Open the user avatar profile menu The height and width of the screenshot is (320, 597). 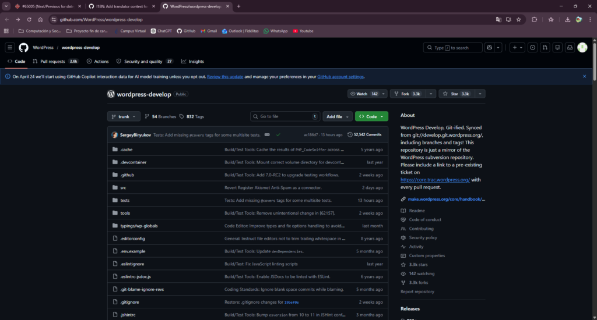(582, 48)
